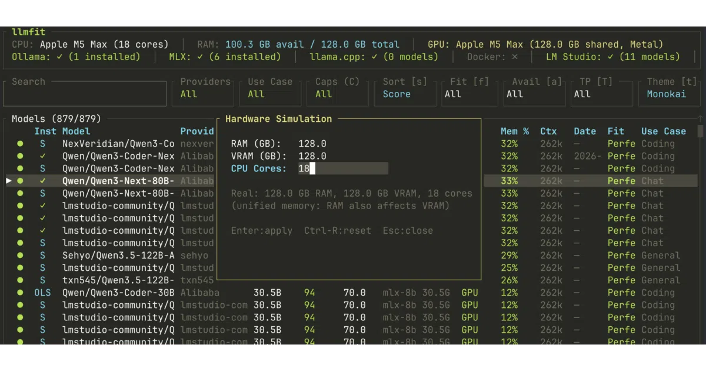Open the Use Case filter dropdown

click(270, 94)
